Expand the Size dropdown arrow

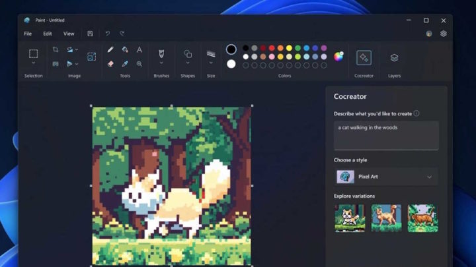211,63
